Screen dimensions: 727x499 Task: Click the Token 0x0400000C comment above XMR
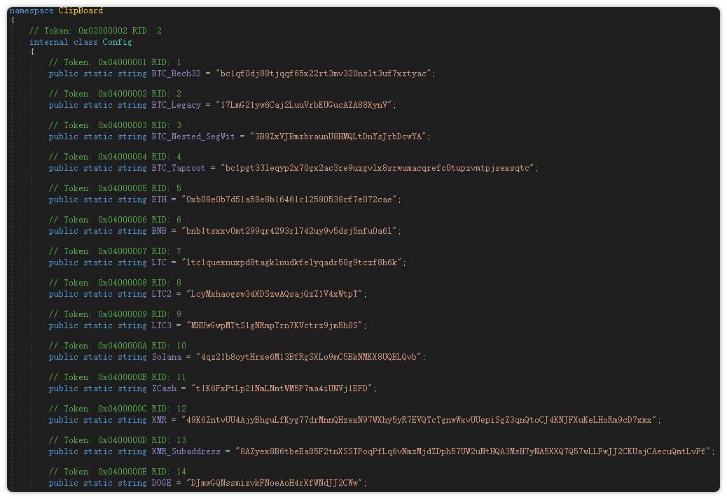point(117,409)
